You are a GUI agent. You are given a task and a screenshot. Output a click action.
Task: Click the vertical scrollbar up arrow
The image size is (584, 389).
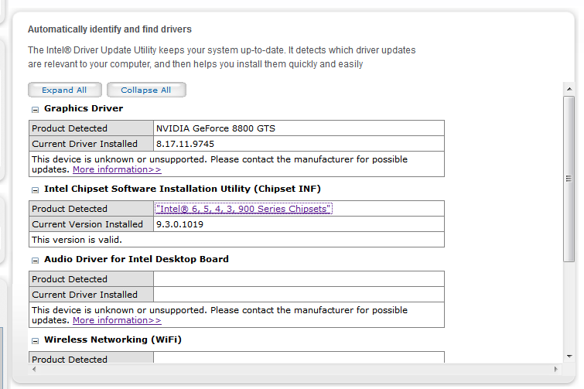[569, 89]
